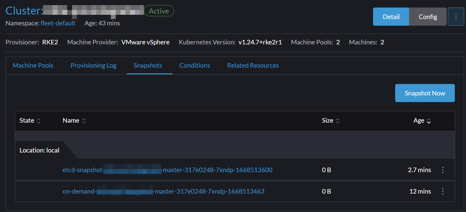Click the Snapshot Now button
Viewport: 466px width, 212px height.
tap(425, 93)
